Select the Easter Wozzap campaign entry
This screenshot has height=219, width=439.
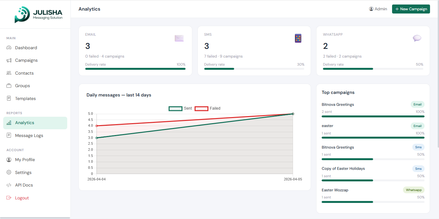[x=335, y=190]
